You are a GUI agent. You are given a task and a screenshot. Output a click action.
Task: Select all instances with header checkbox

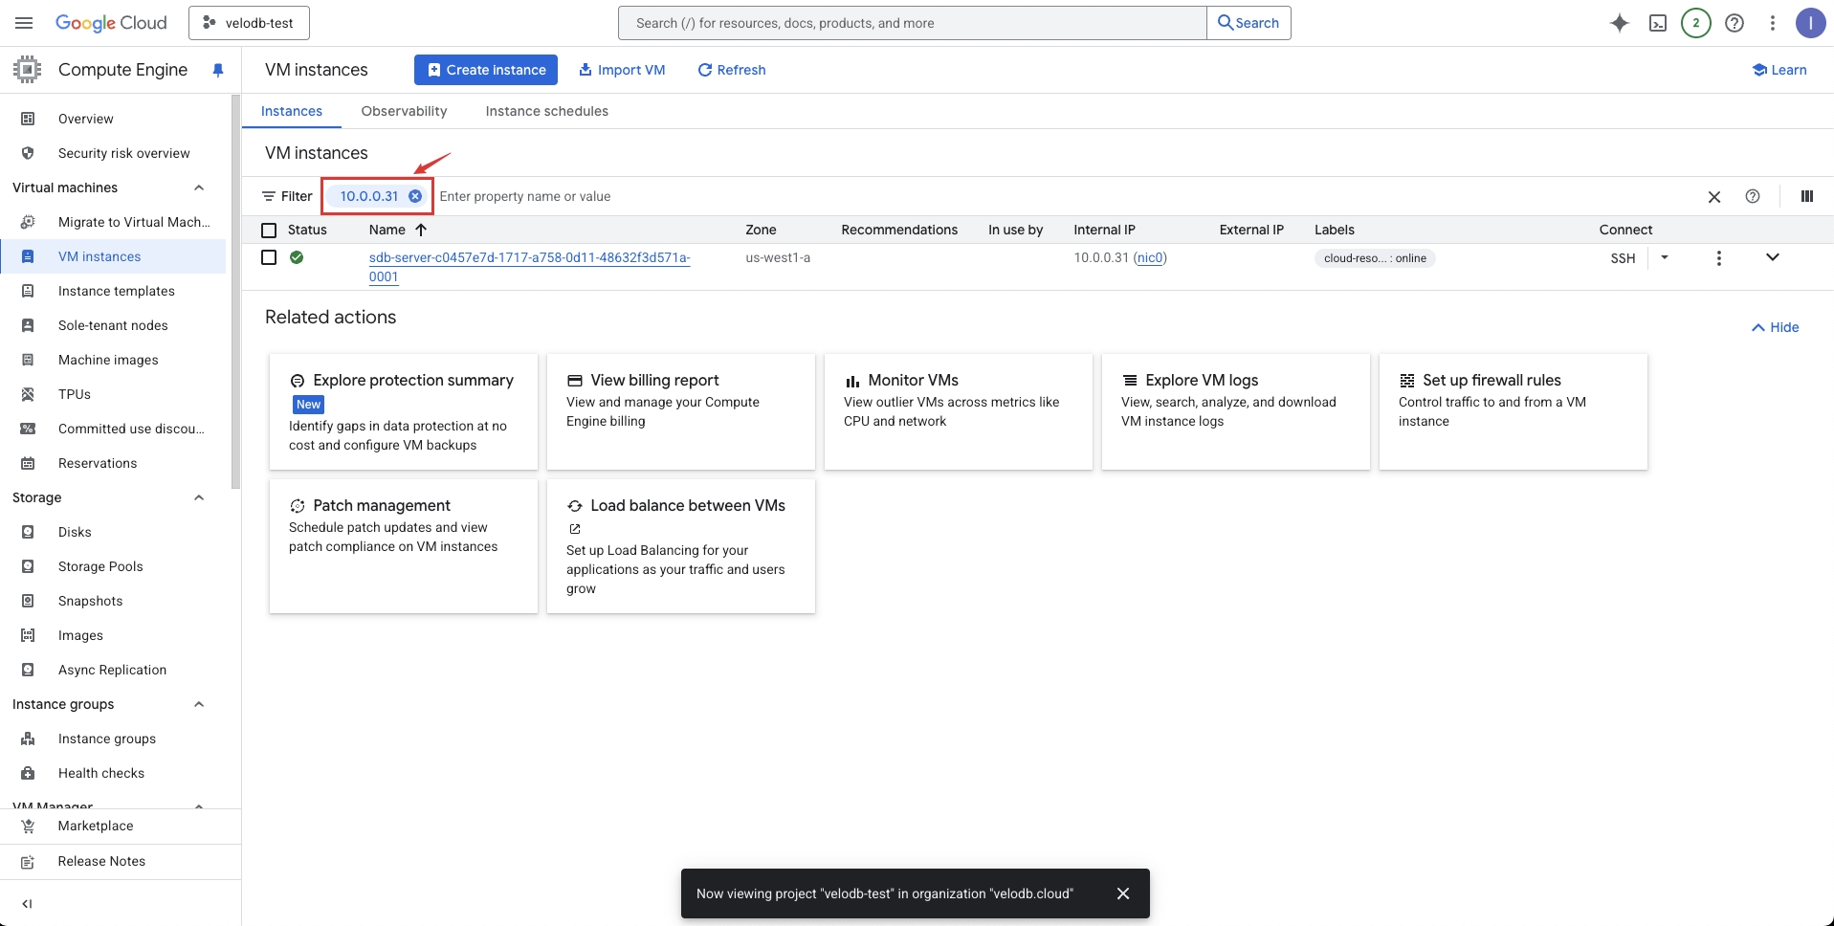[x=269, y=231]
